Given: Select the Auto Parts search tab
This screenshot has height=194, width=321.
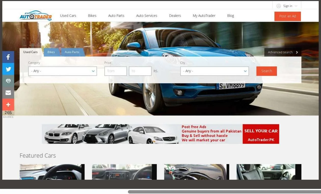Looking at the screenshot, I should [x=72, y=52].
